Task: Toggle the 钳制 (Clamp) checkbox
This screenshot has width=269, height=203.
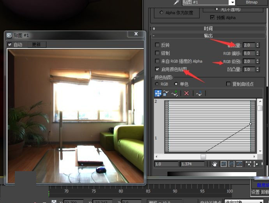Action: [x=157, y=53]
